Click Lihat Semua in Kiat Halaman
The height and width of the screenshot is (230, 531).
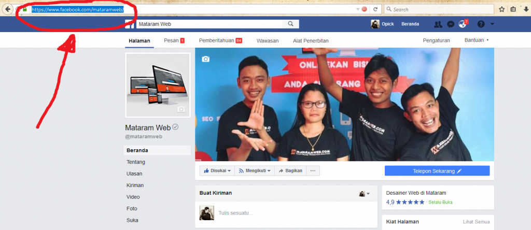coord(476,222)
